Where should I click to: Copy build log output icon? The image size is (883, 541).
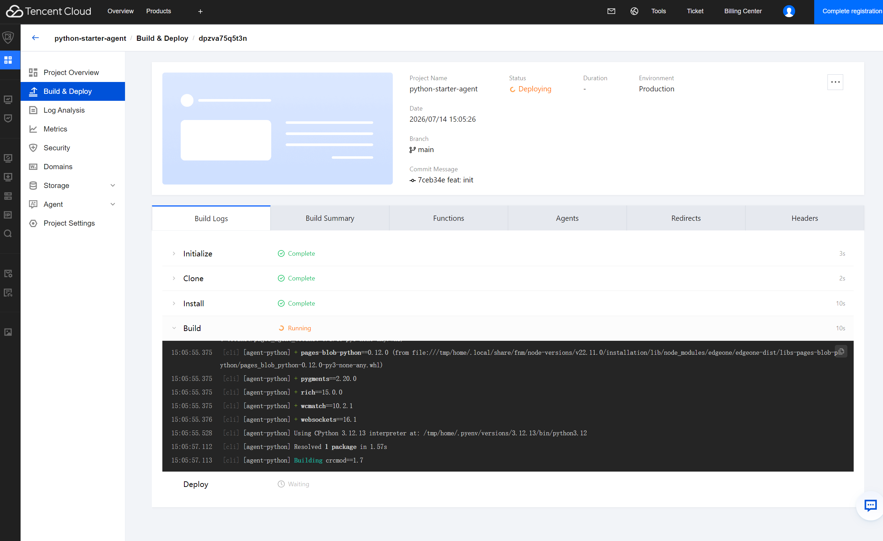(841, 351)
